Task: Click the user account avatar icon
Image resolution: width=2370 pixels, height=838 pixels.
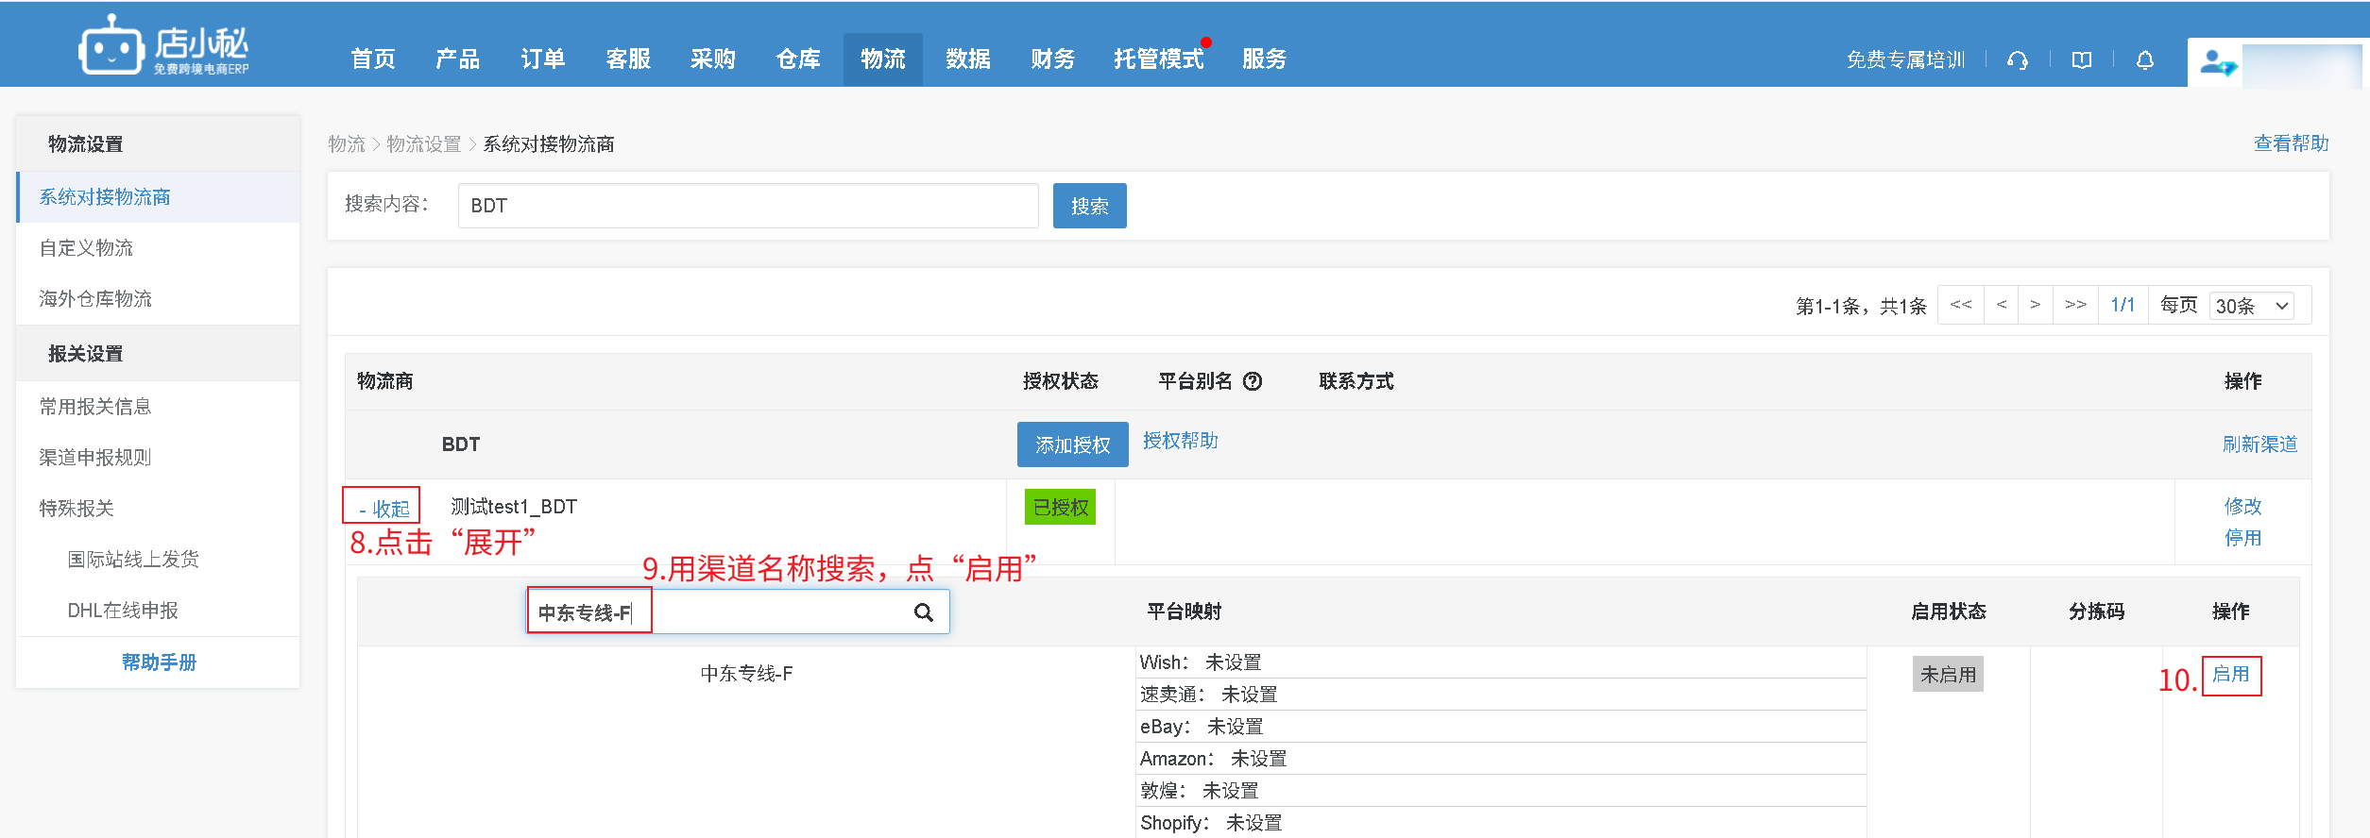Action: click(2216, 63)
